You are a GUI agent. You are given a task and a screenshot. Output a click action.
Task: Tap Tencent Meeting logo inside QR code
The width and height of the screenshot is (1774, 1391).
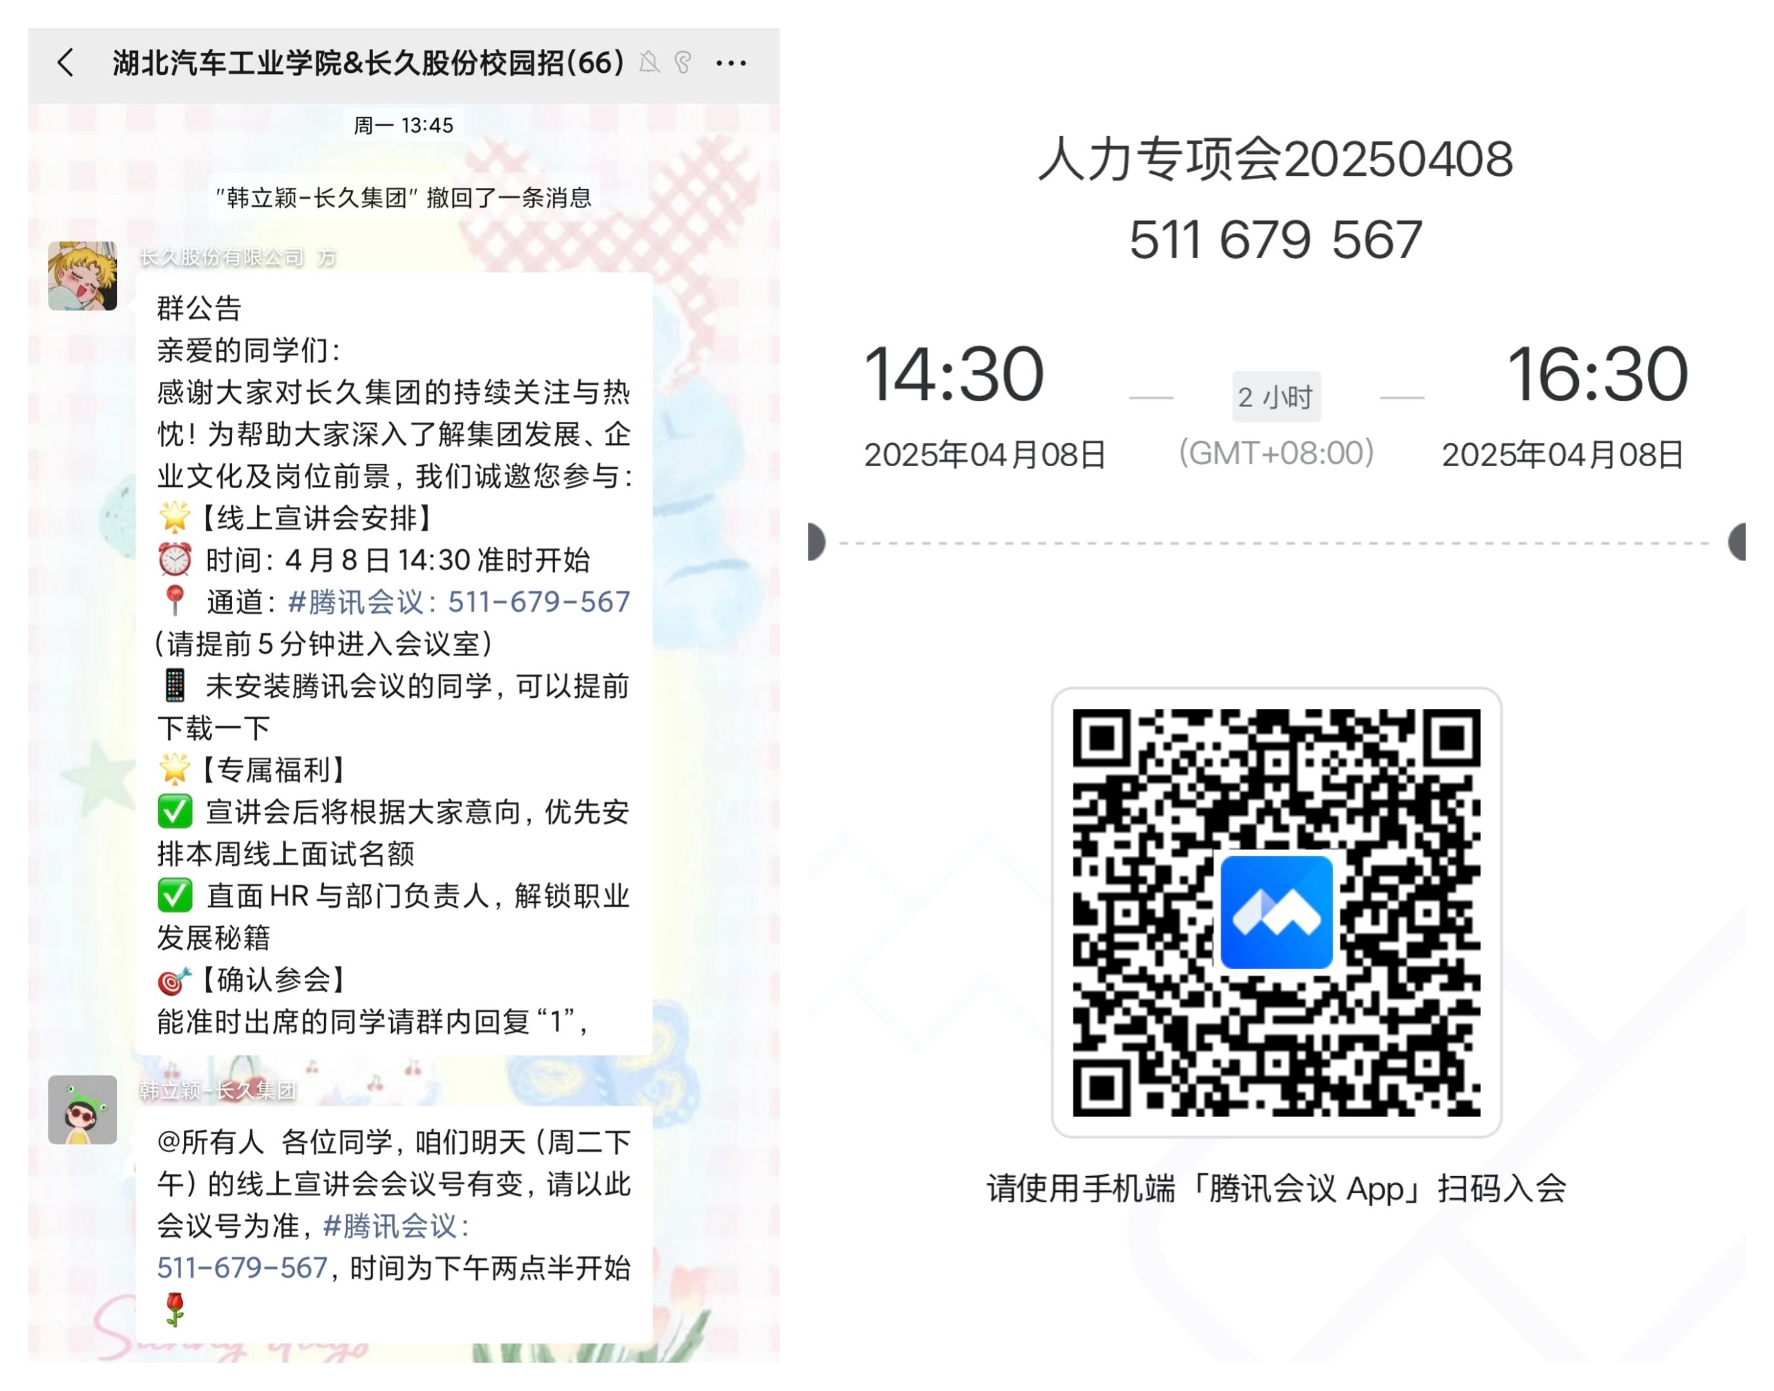1276,912
